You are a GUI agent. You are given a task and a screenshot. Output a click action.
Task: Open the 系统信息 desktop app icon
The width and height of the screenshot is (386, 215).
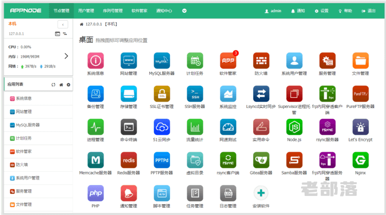pos(96,61)
